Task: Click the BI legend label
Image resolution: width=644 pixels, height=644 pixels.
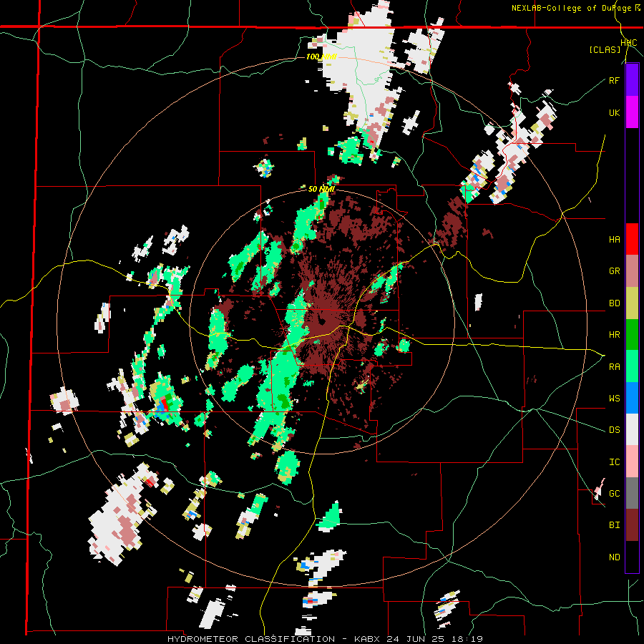Action: tap(614, 525)
